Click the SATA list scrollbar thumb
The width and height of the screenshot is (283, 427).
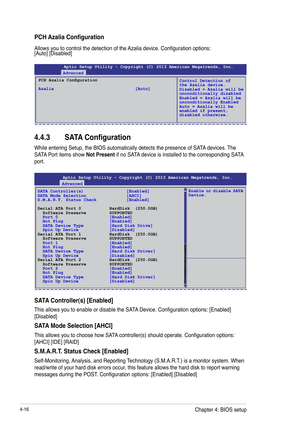coord(185,217)
